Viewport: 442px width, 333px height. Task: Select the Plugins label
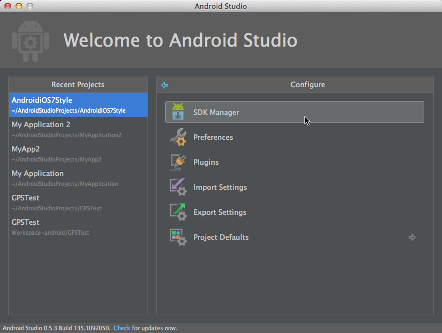click(x=206, y=162)
